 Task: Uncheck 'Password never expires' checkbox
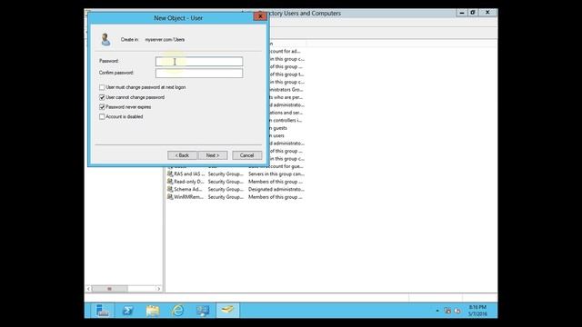pos(102,107)
